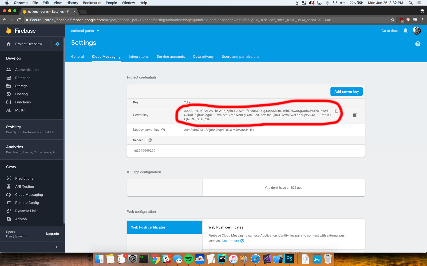The image size is (427, 266).
Task: Collapse the sidebar navigation
Action: (56, 247)
